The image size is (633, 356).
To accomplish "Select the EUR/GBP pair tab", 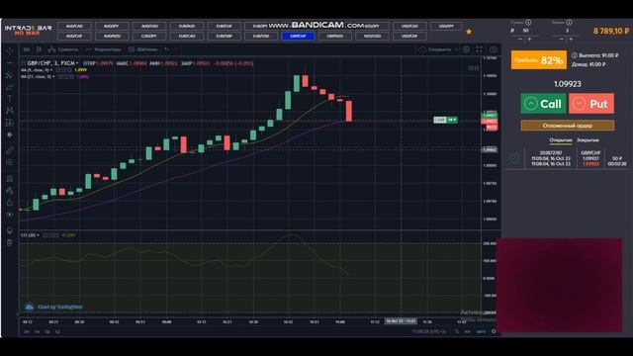I will pos(224,36).
